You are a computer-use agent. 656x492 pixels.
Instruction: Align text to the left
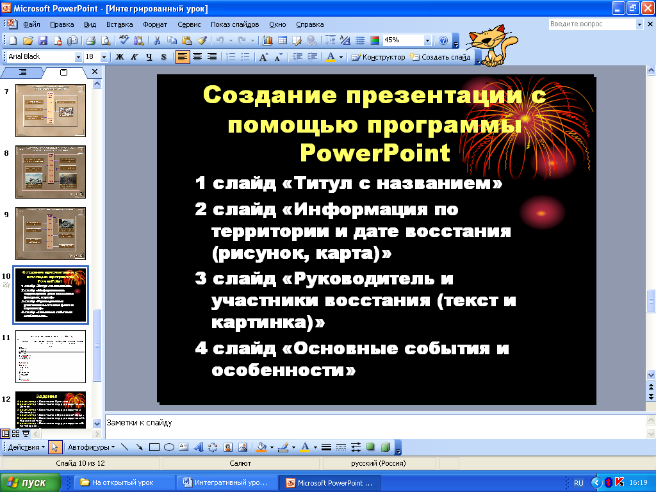point(183,57)
